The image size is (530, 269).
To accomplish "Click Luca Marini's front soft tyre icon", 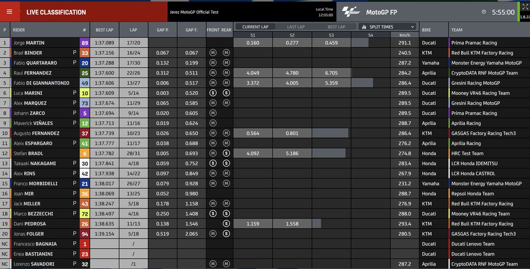I will (x=213, y=93).
